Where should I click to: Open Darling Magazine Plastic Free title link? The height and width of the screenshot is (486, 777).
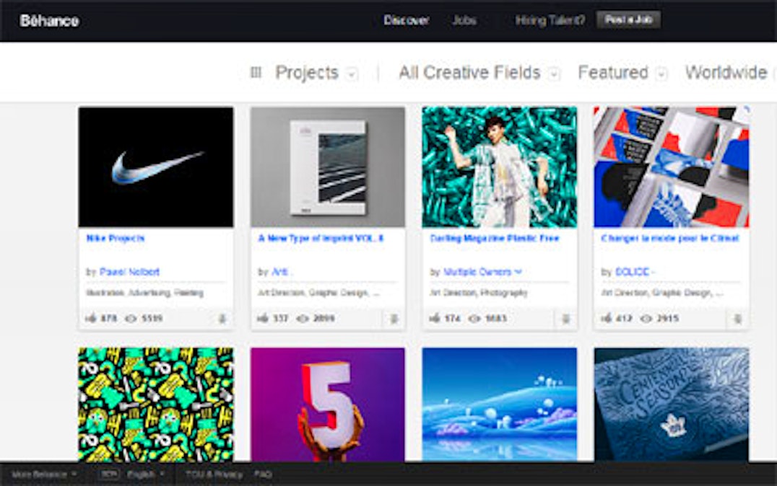coord(494,239)
